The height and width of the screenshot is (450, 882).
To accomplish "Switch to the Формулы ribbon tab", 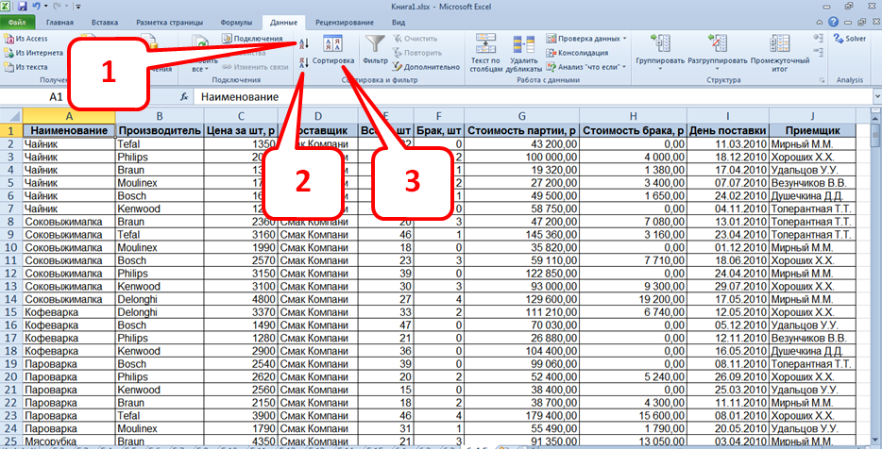I will 235,21.
